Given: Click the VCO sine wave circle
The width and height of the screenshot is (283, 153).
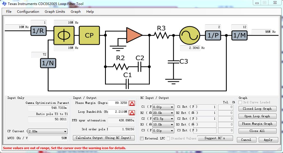Looking at the screenshot, I should point(190,35).
